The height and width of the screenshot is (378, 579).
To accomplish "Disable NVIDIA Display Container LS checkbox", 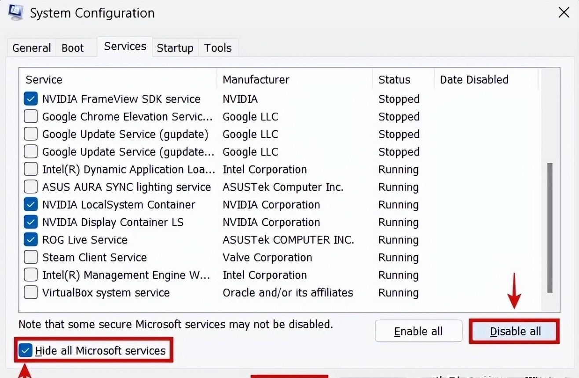I will tap(30, 222).
